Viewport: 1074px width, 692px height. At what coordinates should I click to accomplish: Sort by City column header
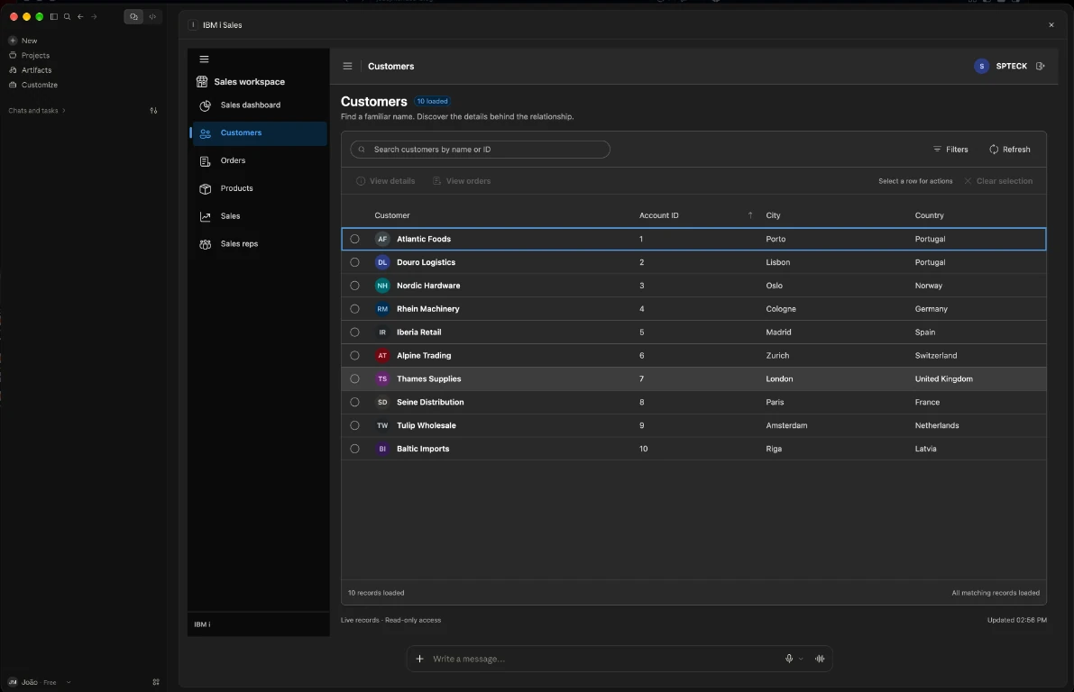pyautogui.click(x=773, y=215)
